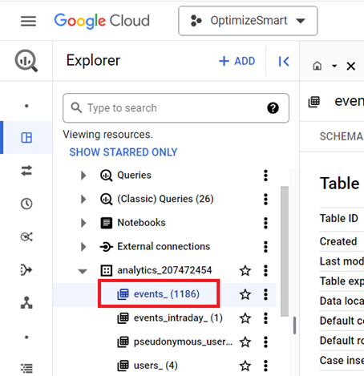The width and height of the screenshot is (364, 376).
Task: Open more actions for events_ (1186)
Action: [265, 294]
